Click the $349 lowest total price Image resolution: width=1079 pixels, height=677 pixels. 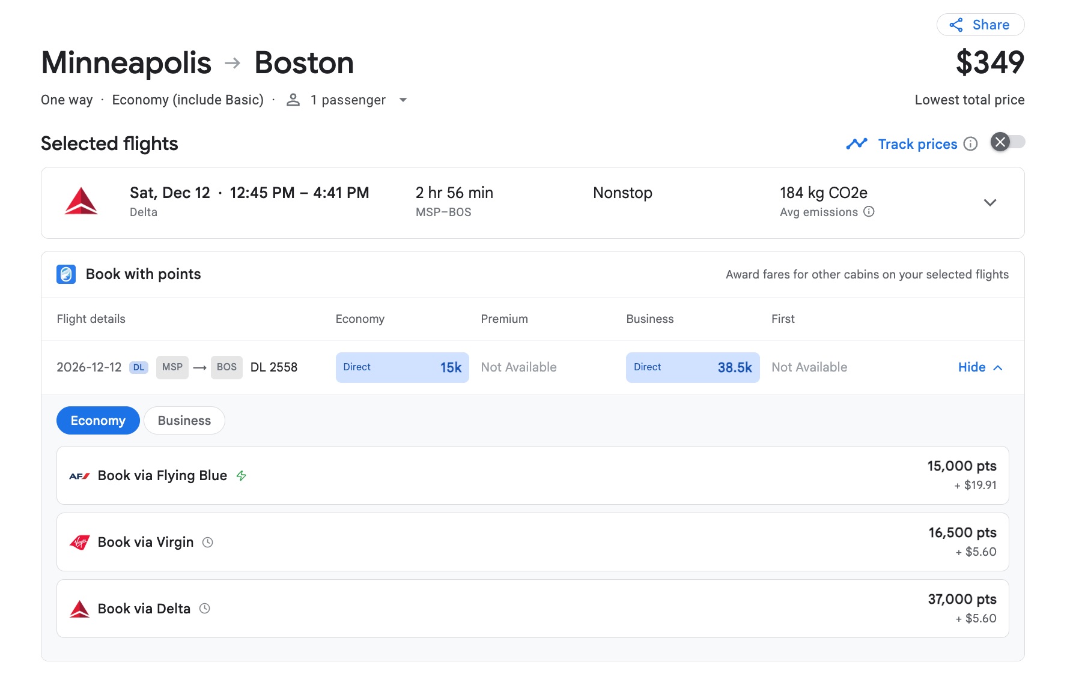click(989, 62)
